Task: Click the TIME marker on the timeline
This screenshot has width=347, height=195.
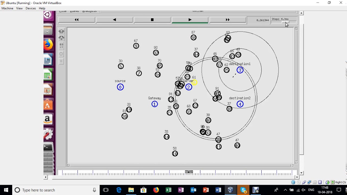Action: click(x=189, y=172)
